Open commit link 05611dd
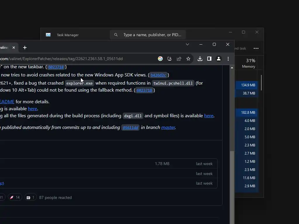Viewport: 299px width, 224px height. tap(131, 127)
